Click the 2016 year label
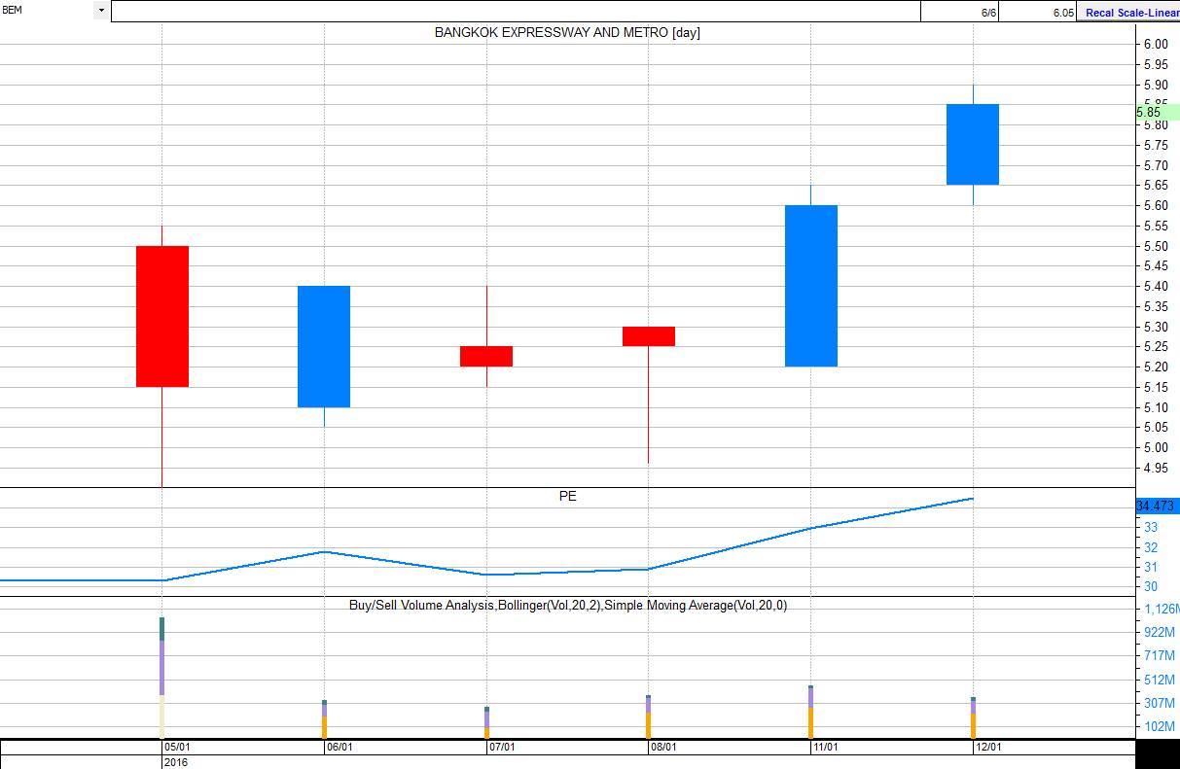Image resolution: width=1180 pixels, height=769 pixels. pyautogui.click(x=176, y=762)
